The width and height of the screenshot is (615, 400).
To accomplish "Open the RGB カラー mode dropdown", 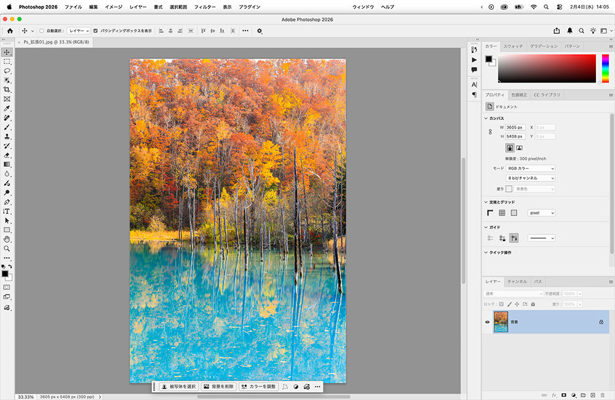I will (x=531, y=168).
